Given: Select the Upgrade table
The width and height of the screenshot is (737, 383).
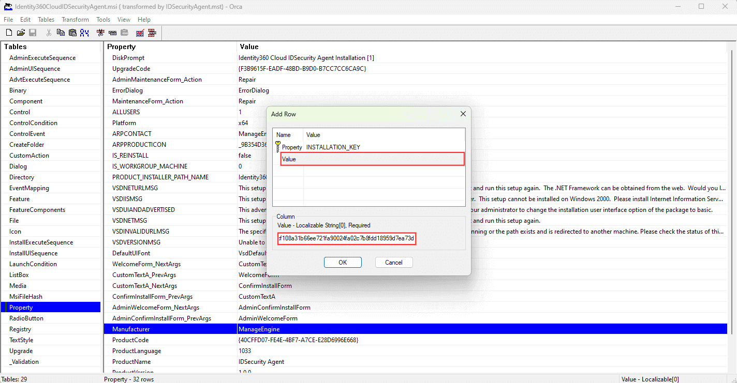Looking at the screenshot, I should pyautogui.click(x=21, y=351).
